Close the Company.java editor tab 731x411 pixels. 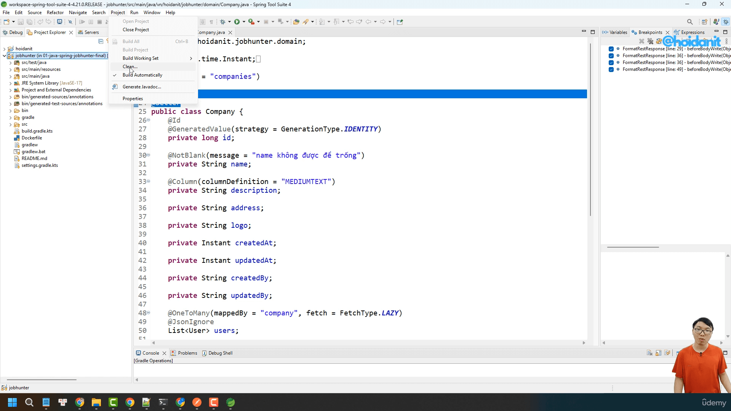click(x=230, y=32)
